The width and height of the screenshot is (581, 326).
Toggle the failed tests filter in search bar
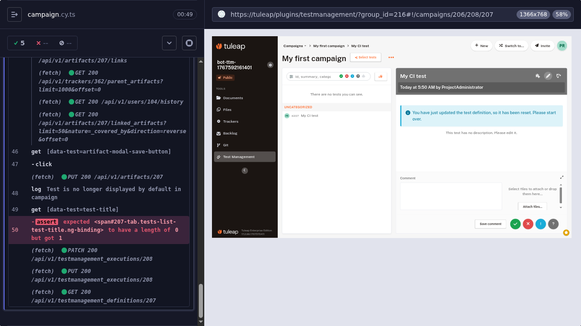(347, 76)
